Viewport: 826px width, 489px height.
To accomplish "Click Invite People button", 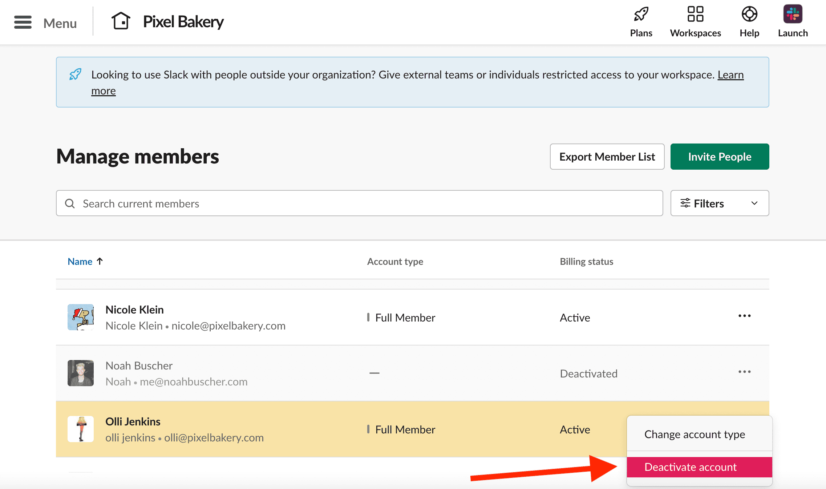I will click(720, 157).
